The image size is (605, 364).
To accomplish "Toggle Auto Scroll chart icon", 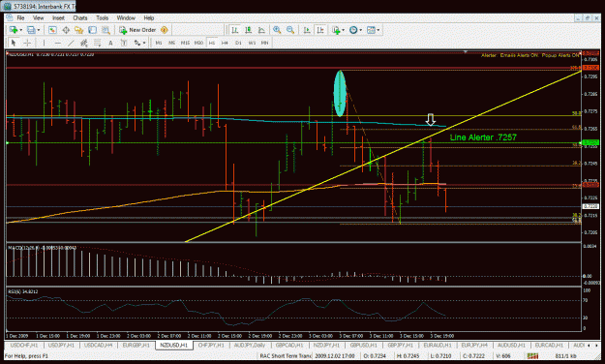I will pyautogui.click(x=307, y=30).
